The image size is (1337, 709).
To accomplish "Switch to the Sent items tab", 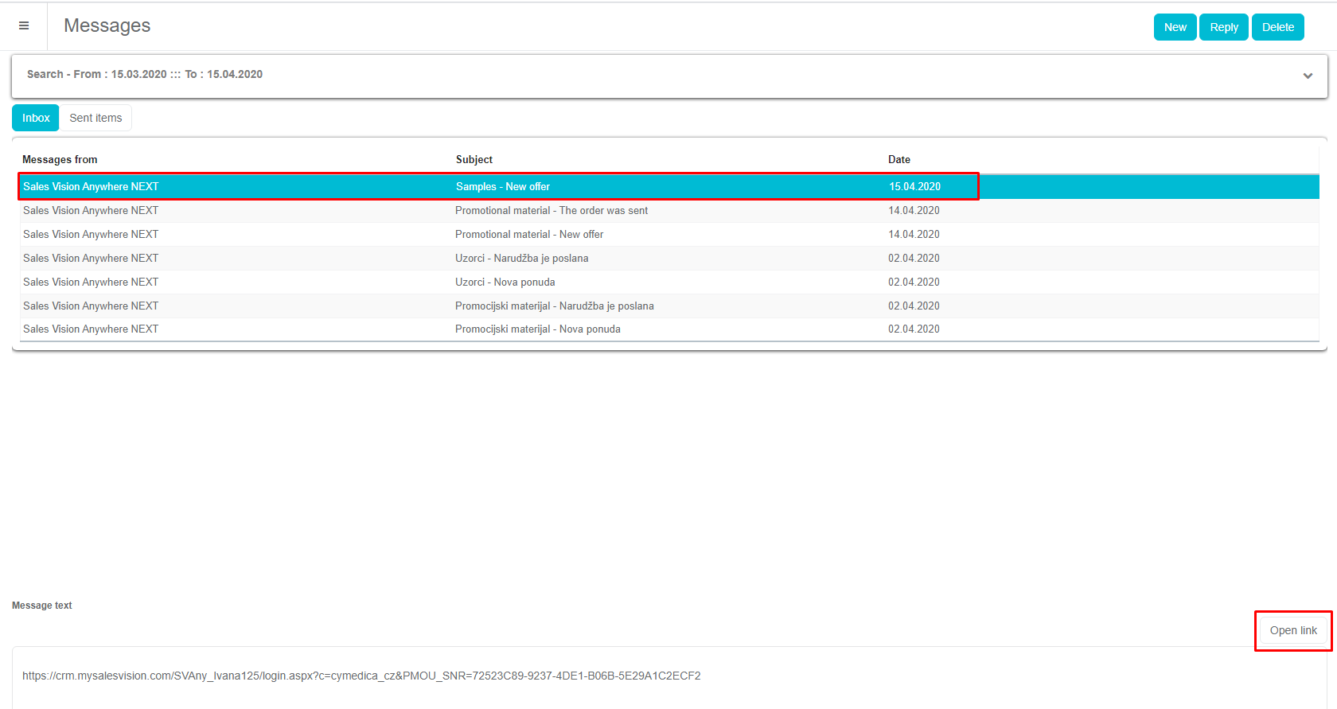I will (x=95, y=118).
